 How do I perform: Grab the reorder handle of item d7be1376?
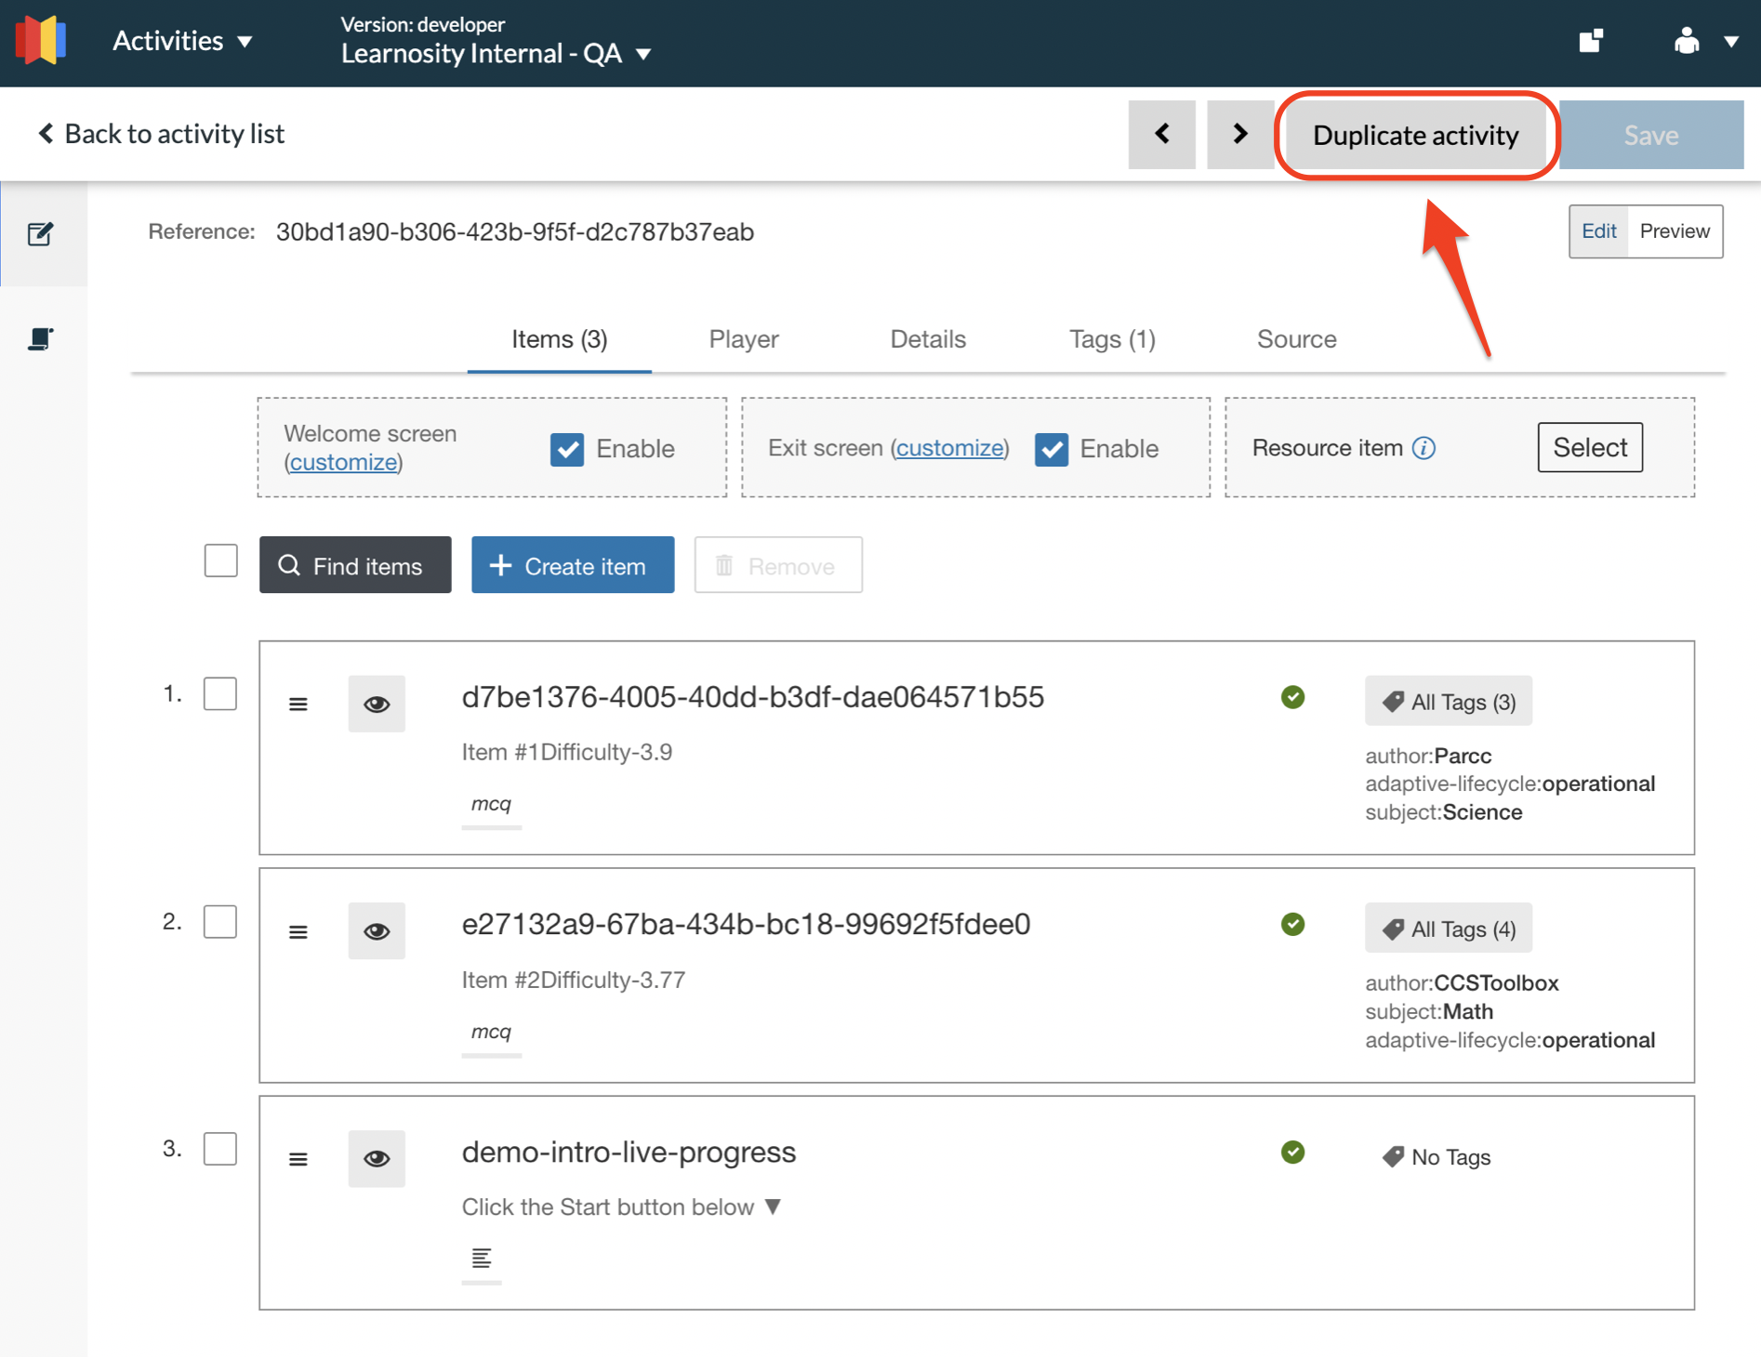[x=298, y=705]
